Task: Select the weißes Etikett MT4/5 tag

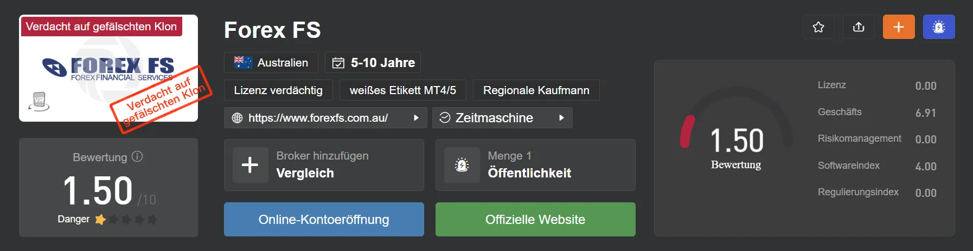Action: click(x=403, y=90)
